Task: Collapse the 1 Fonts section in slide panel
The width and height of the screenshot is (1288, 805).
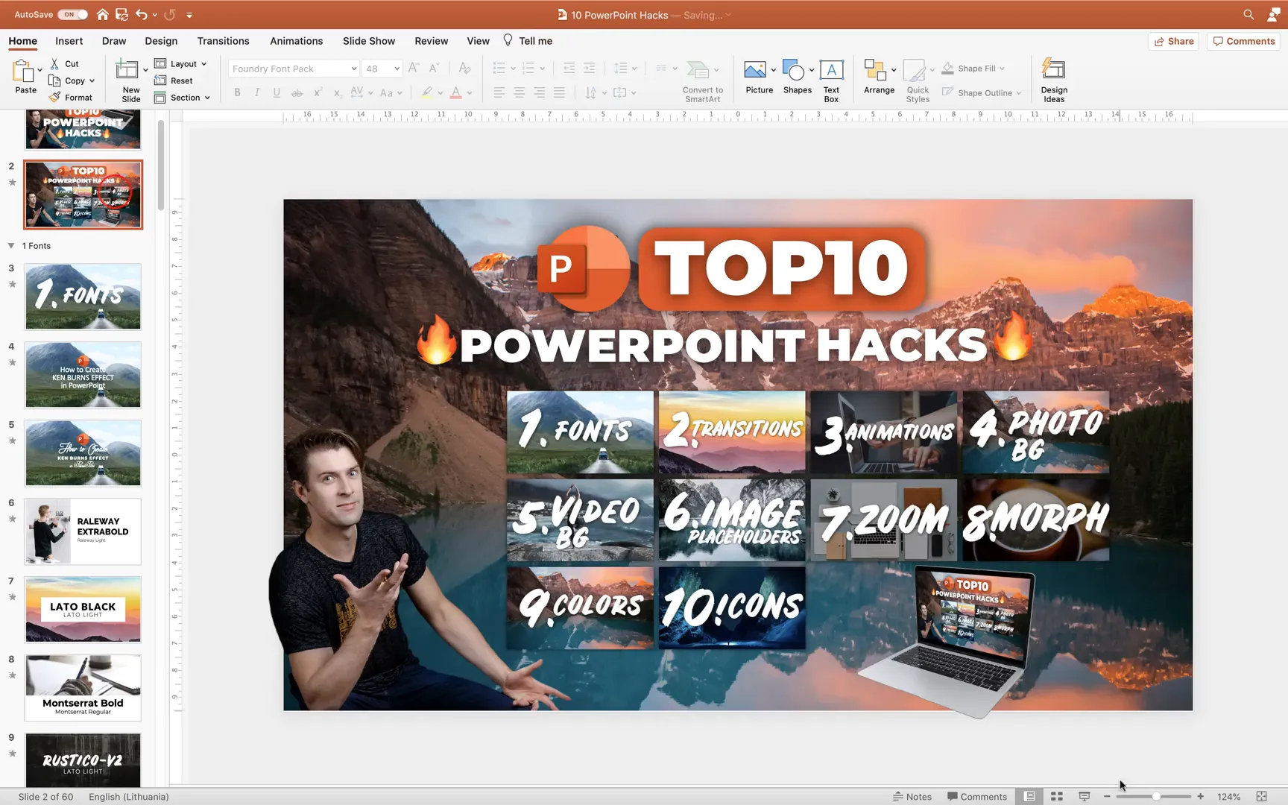Action: click(10, 245)
